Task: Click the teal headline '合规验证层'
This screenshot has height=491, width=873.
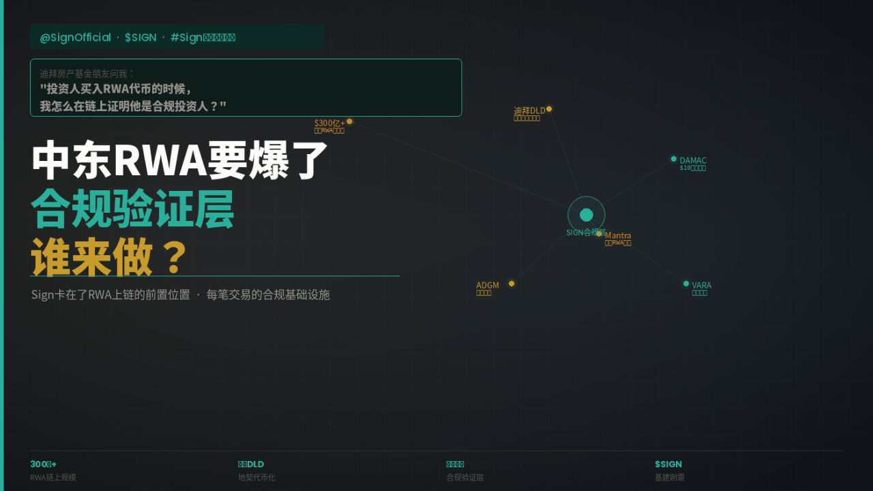Action: point(132,209)
